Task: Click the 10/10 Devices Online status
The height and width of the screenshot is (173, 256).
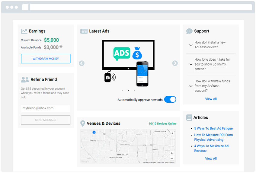Action: click(x=162, y=123)
